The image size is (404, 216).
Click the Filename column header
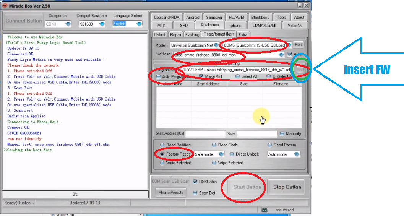pyautogui.click(x=281, y=84)
